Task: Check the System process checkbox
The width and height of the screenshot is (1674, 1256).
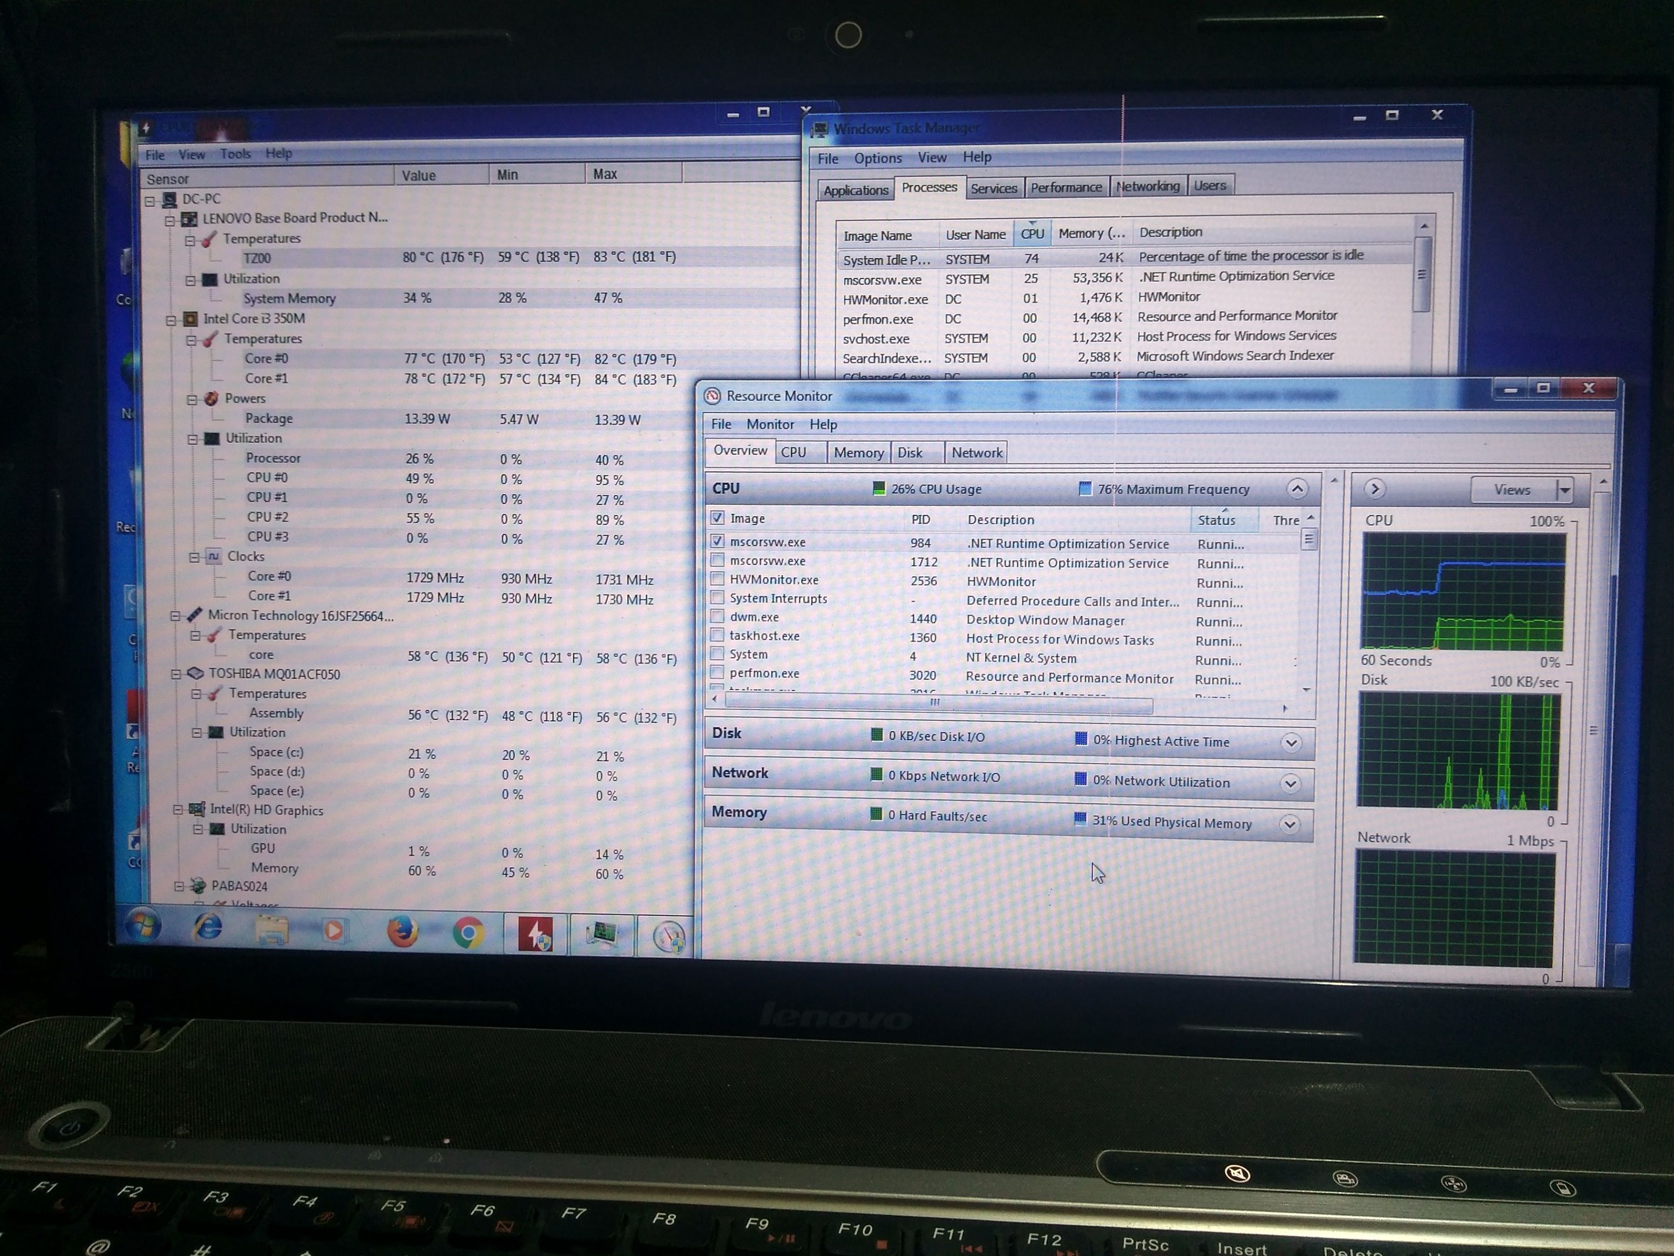Action: [717, 653]
